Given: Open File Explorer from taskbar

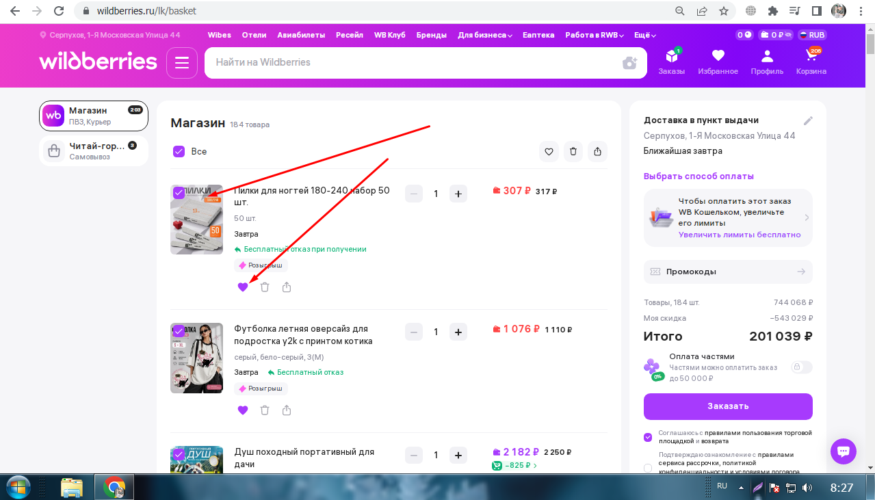Looking at the screenshot, I should point(72,488).
